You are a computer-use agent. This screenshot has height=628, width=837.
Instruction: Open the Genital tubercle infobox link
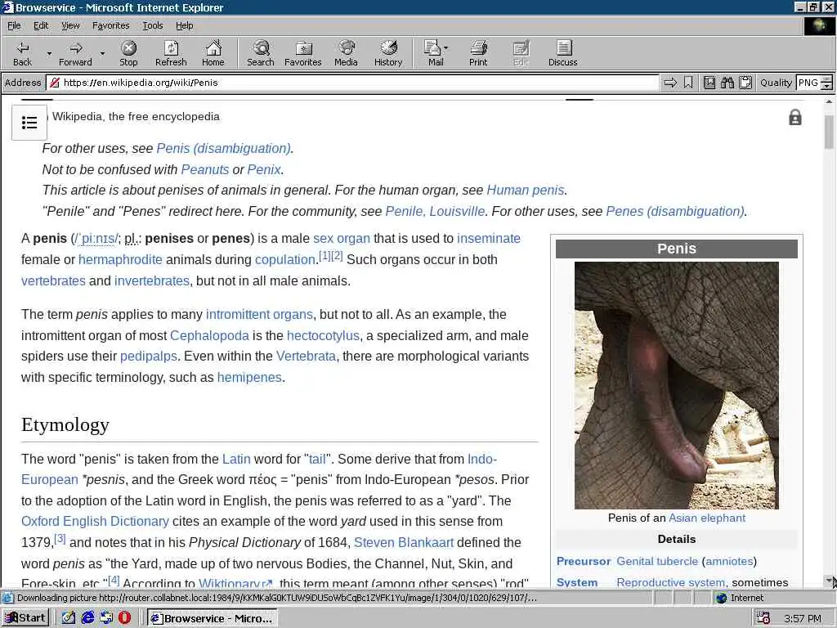(657, 561)
